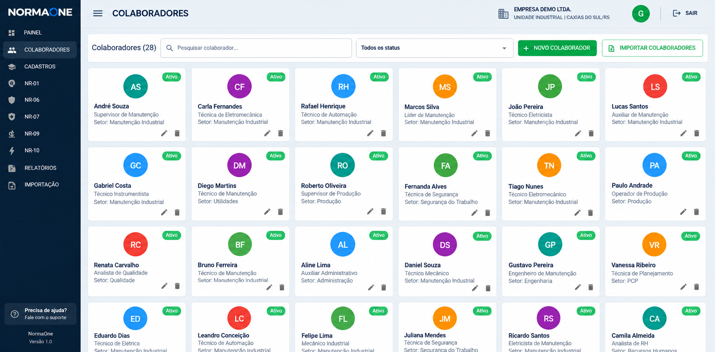Image resolution: width=715 pixels, height=352 pixels.
Task: Delete Diego Martins via the trash icon
Action: [280, 212]
